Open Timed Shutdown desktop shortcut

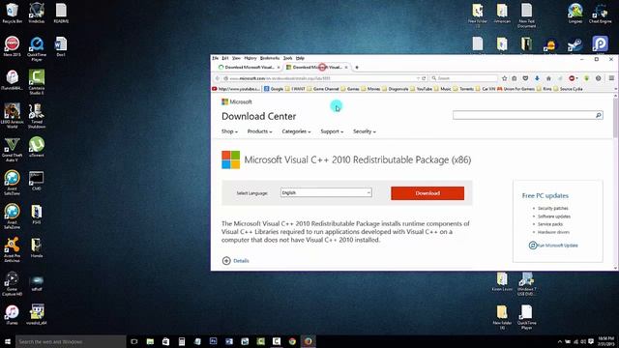pyautogui.click(x=37, y=116)
